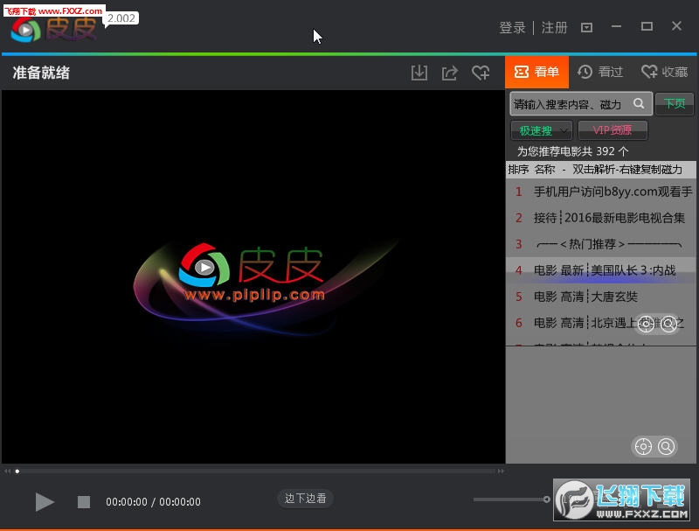Click the play button overlay on the pipilp.com logo

204,268
